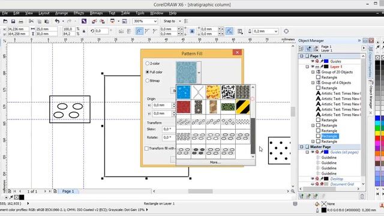Click the Open folder icon in toolbar
The image size is (384, 216).
click(5, 22)
